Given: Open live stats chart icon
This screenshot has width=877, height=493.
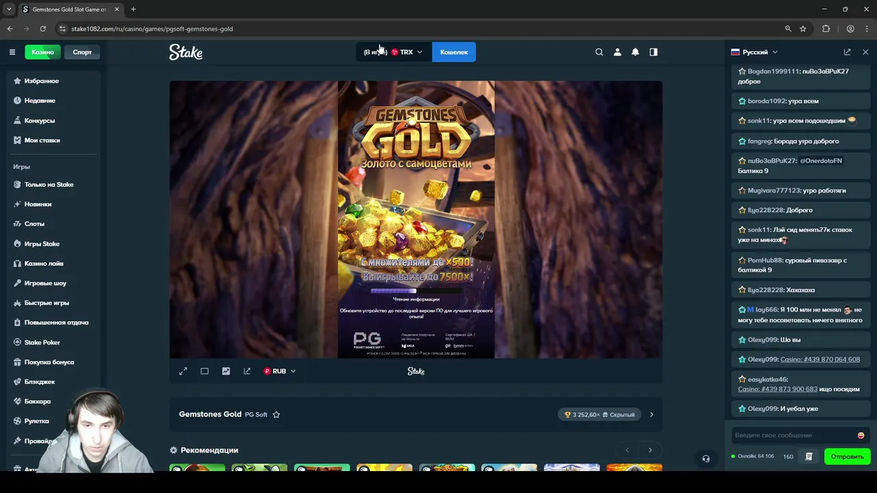Looking at the screenshot, I should [x=226, y=371].
